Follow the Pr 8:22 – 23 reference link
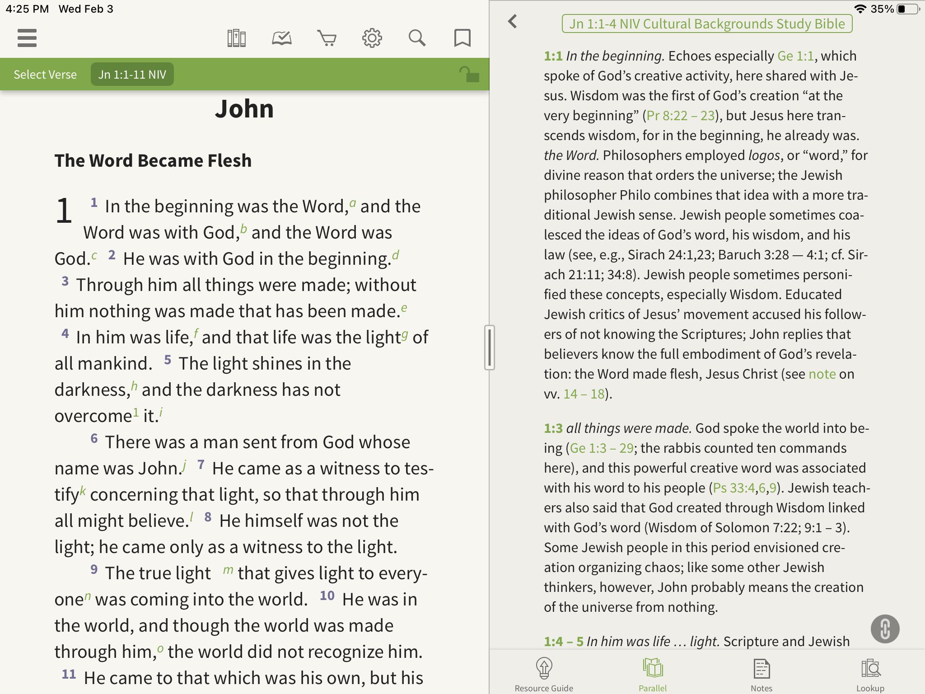 click(680, 116)
